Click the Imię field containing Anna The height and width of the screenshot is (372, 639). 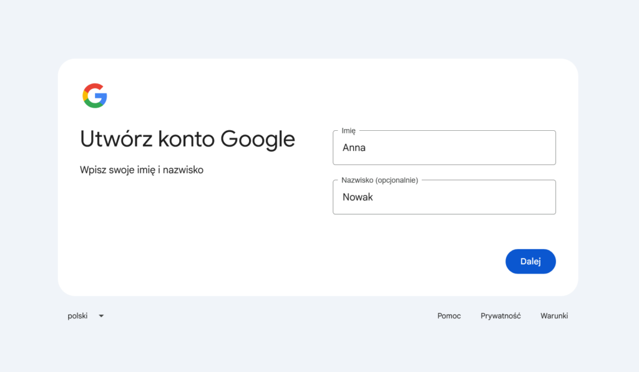point(444,147)
